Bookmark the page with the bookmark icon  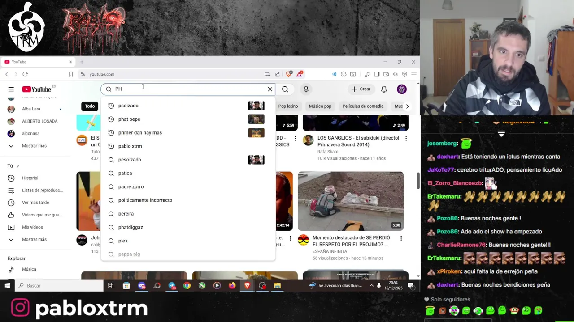click(71, 74)
